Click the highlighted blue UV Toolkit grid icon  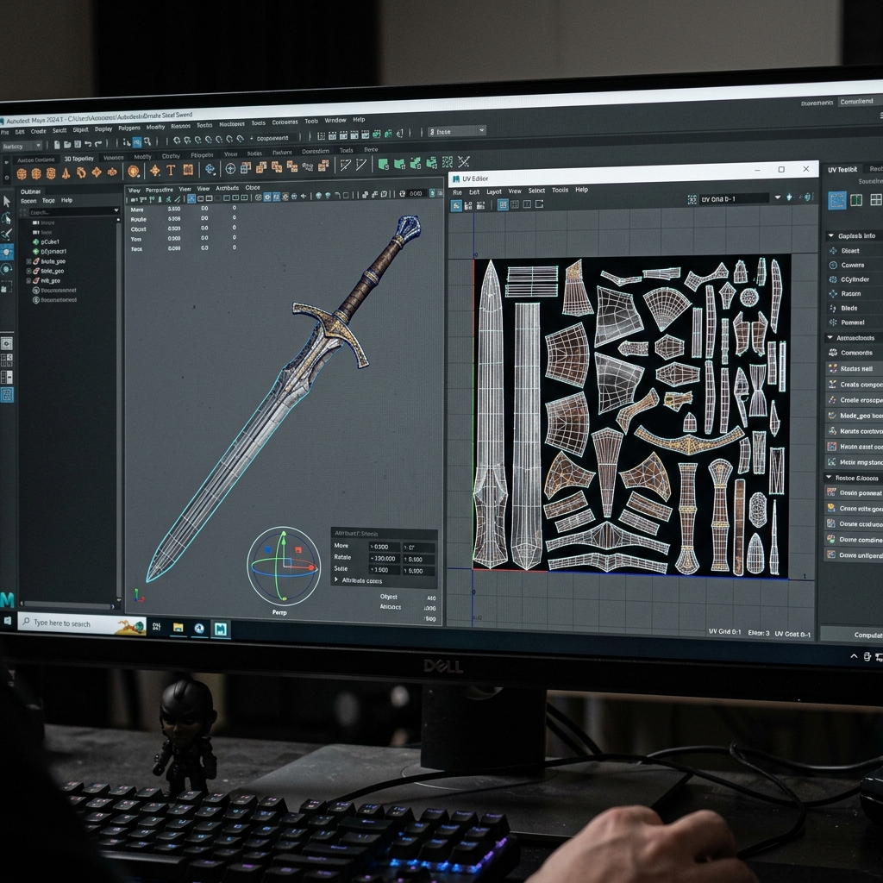836,200
